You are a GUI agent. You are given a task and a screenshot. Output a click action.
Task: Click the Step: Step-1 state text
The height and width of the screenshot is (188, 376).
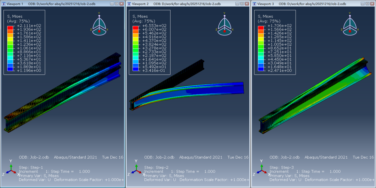coord(31,167)
